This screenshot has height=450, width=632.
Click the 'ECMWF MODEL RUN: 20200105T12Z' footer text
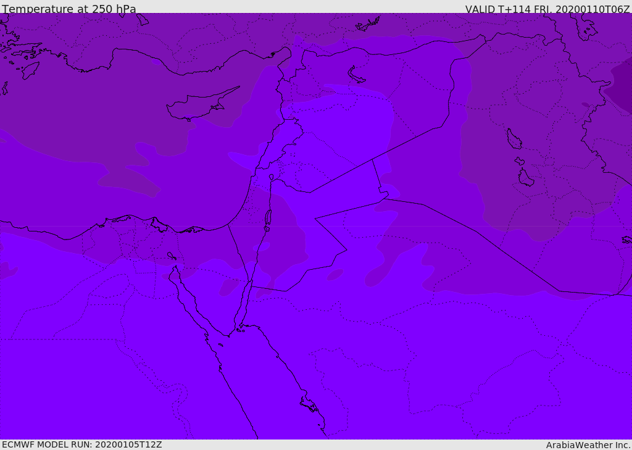coord(82,444)
